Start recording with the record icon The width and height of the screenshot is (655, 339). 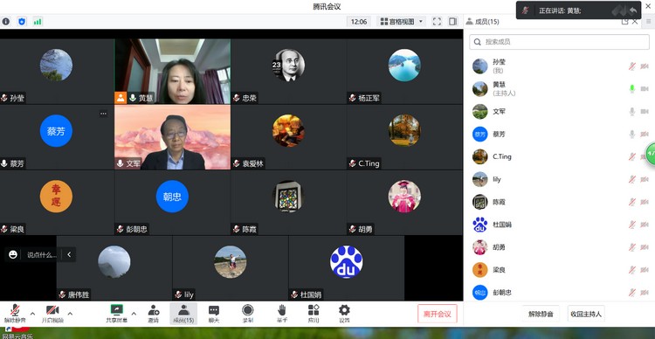[248, 313]
